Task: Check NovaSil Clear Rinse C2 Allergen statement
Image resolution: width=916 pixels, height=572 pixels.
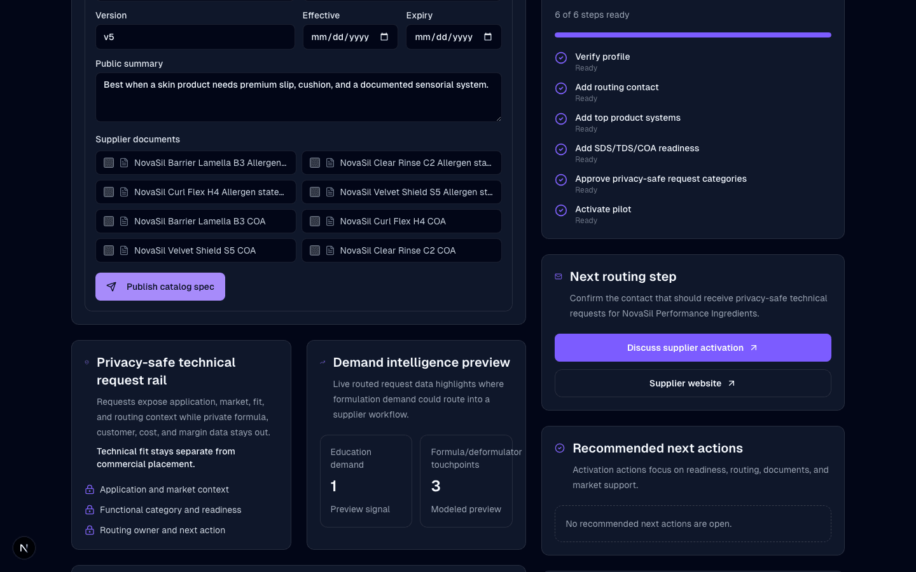Action: (x=315, y=163)
